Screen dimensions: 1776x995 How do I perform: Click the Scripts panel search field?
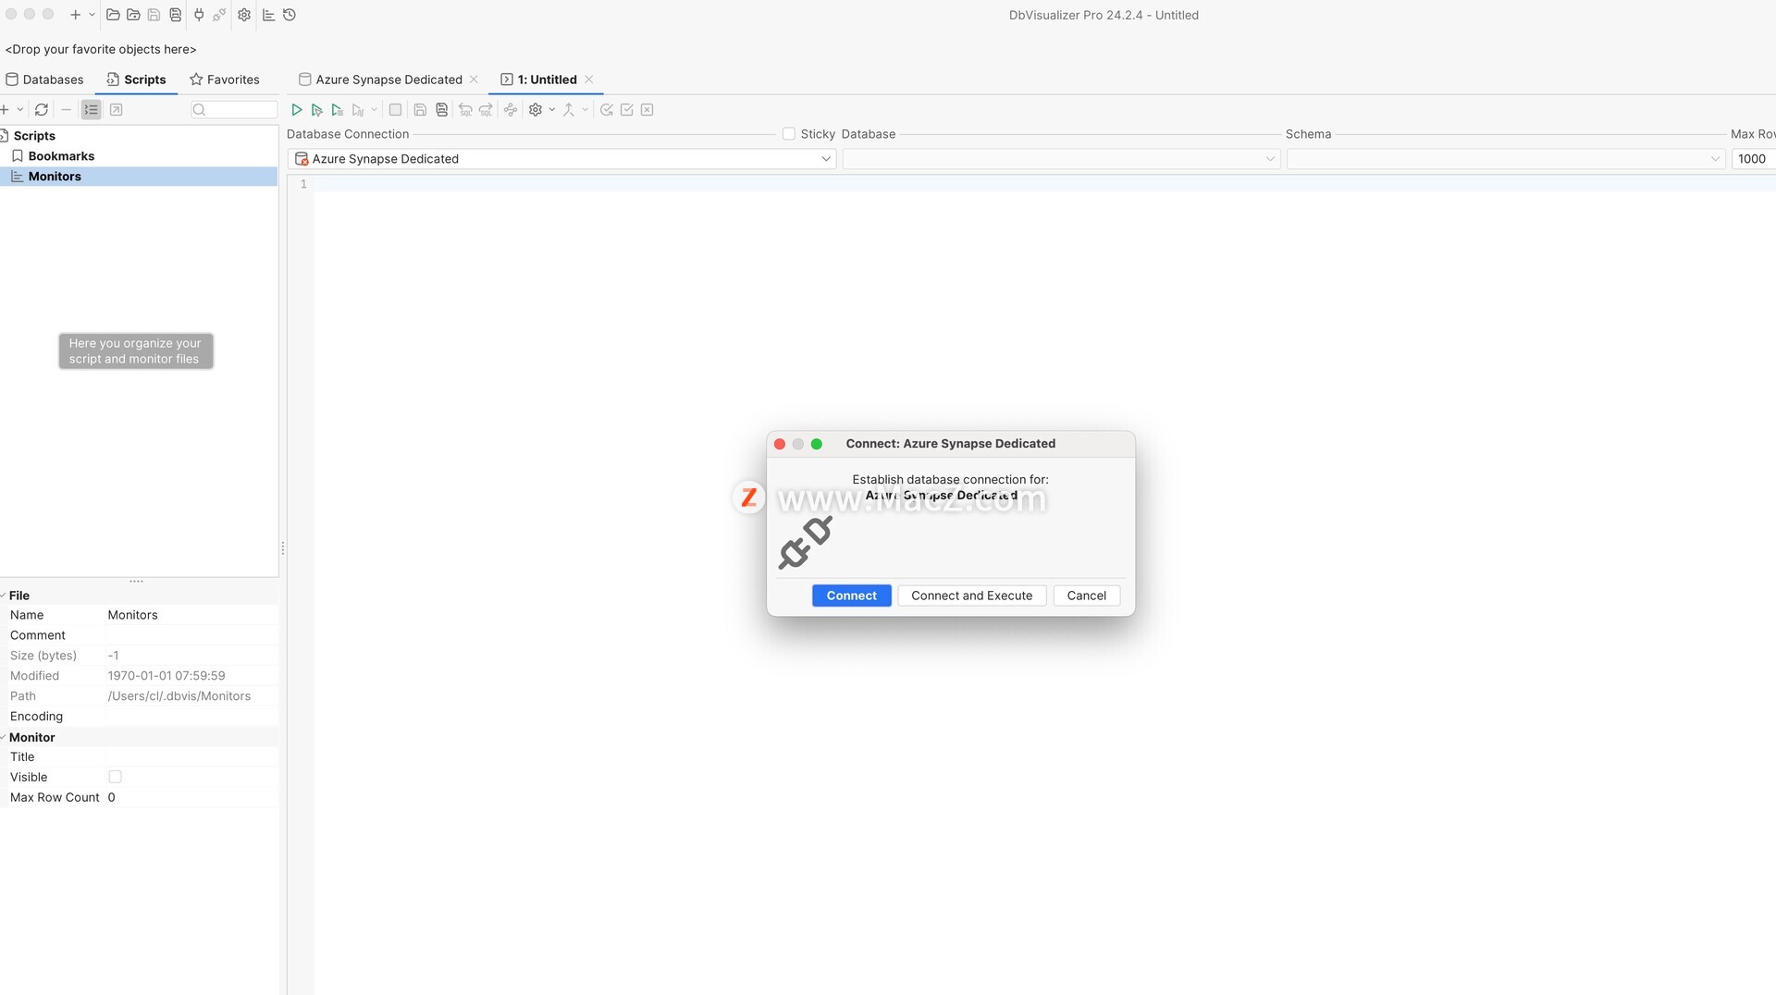(x=234, y=110)
